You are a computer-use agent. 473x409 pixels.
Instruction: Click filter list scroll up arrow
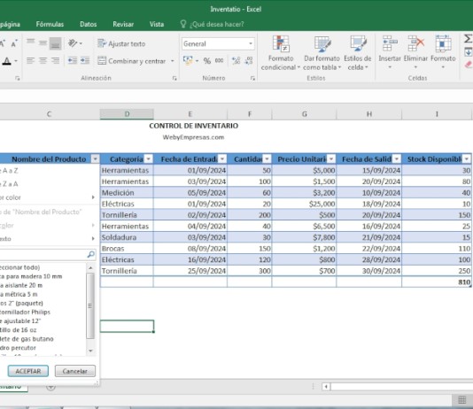pos(90,267)
